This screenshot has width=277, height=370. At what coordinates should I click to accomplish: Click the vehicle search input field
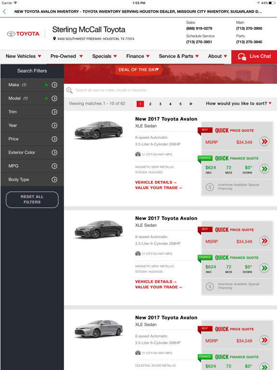point(171,90)
